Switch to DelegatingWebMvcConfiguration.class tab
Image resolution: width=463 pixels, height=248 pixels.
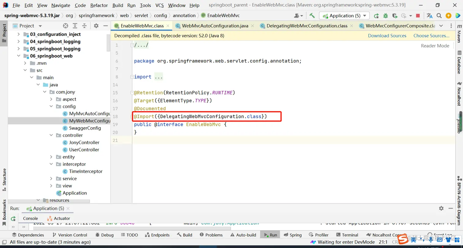click(x=307, y=26)
